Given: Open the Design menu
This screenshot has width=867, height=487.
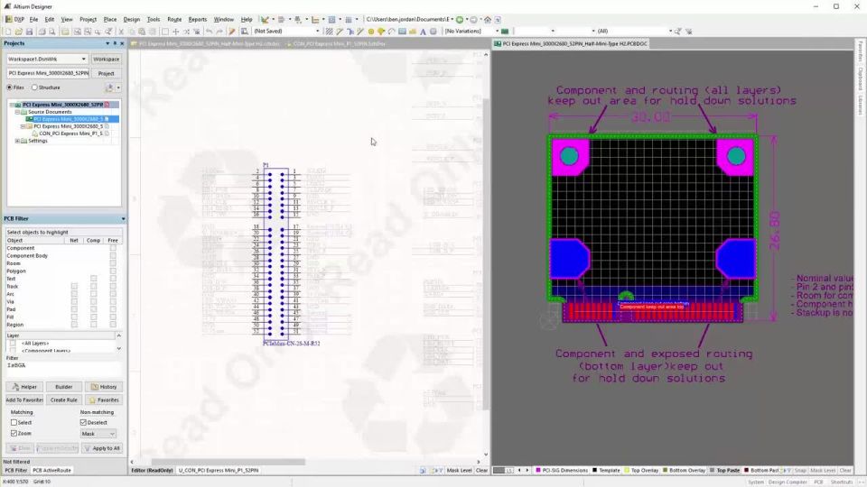Looking at the screenshot, I should tap(132, 19).
